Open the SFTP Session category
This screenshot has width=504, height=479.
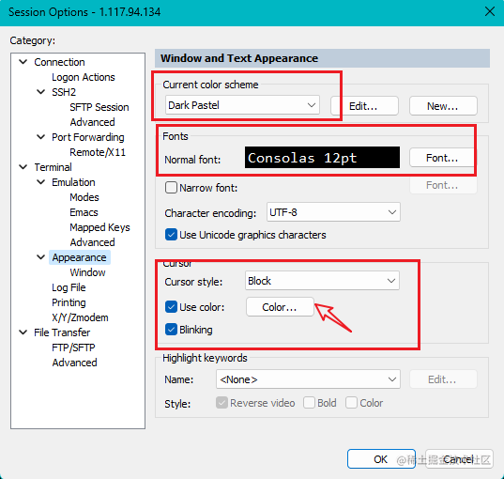99,107
